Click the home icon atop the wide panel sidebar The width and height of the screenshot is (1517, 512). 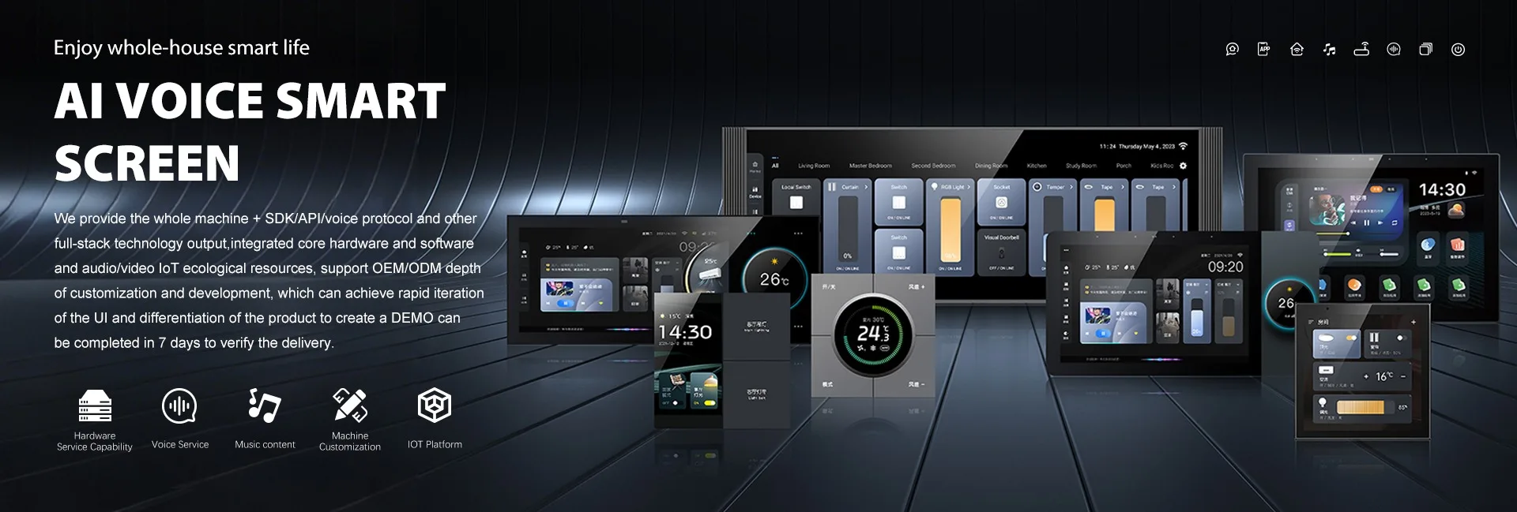755,165
